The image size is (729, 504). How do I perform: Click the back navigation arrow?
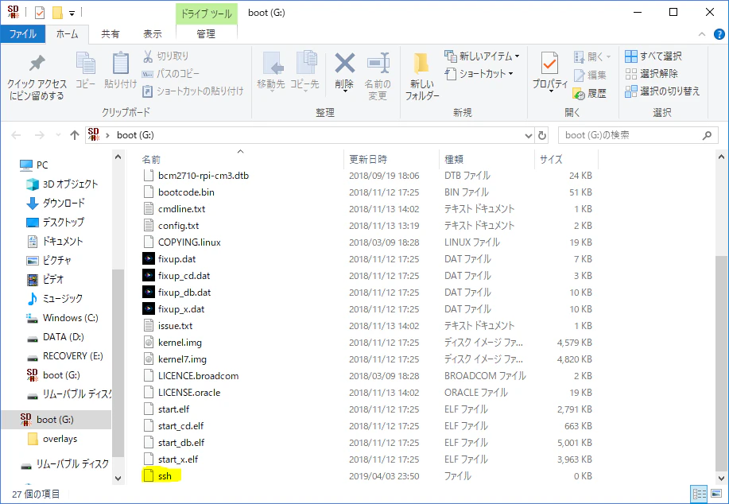(16, 135)
